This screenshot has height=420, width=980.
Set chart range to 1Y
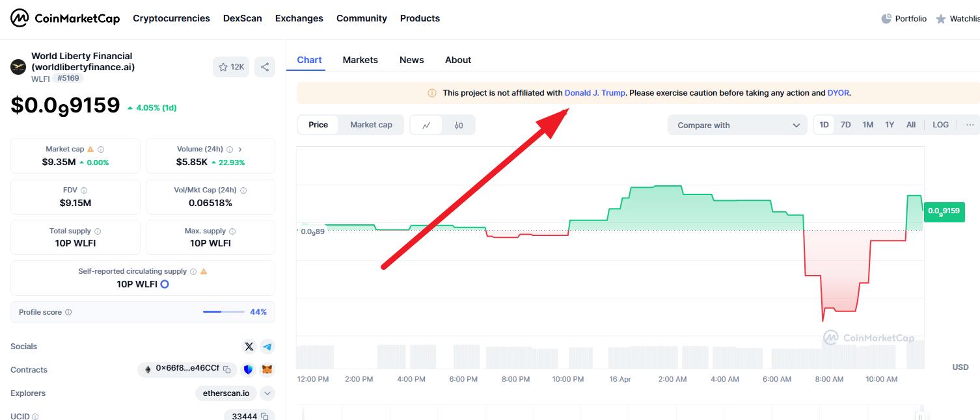click(x=890, y=125)
